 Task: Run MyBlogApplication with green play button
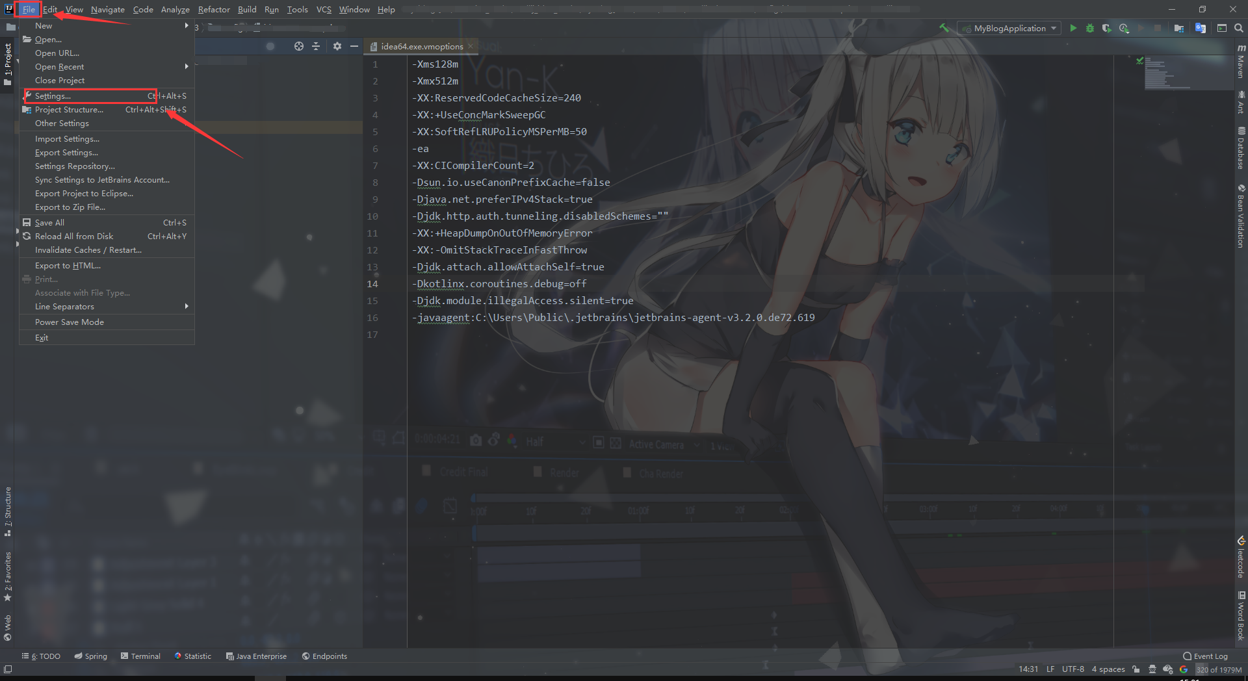pyautogui.click(x=1073, y=28)
